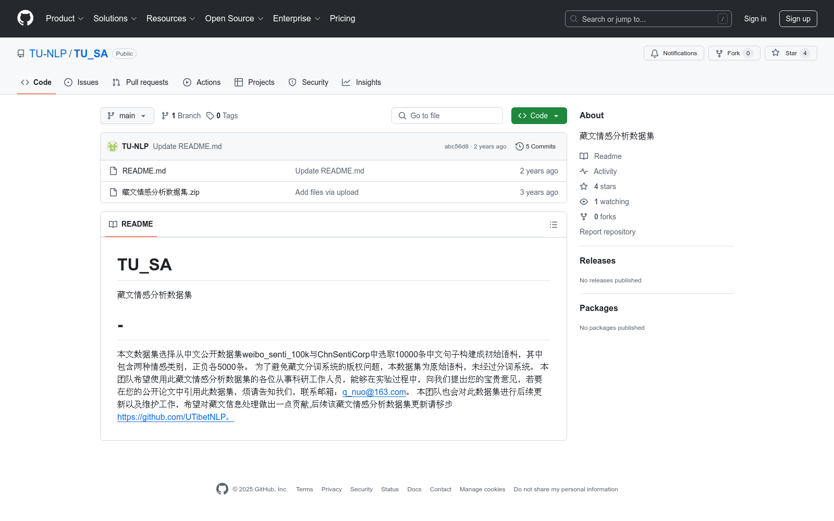
Task: Switch to the Actions tab
Action: click(x=202, y=82)
